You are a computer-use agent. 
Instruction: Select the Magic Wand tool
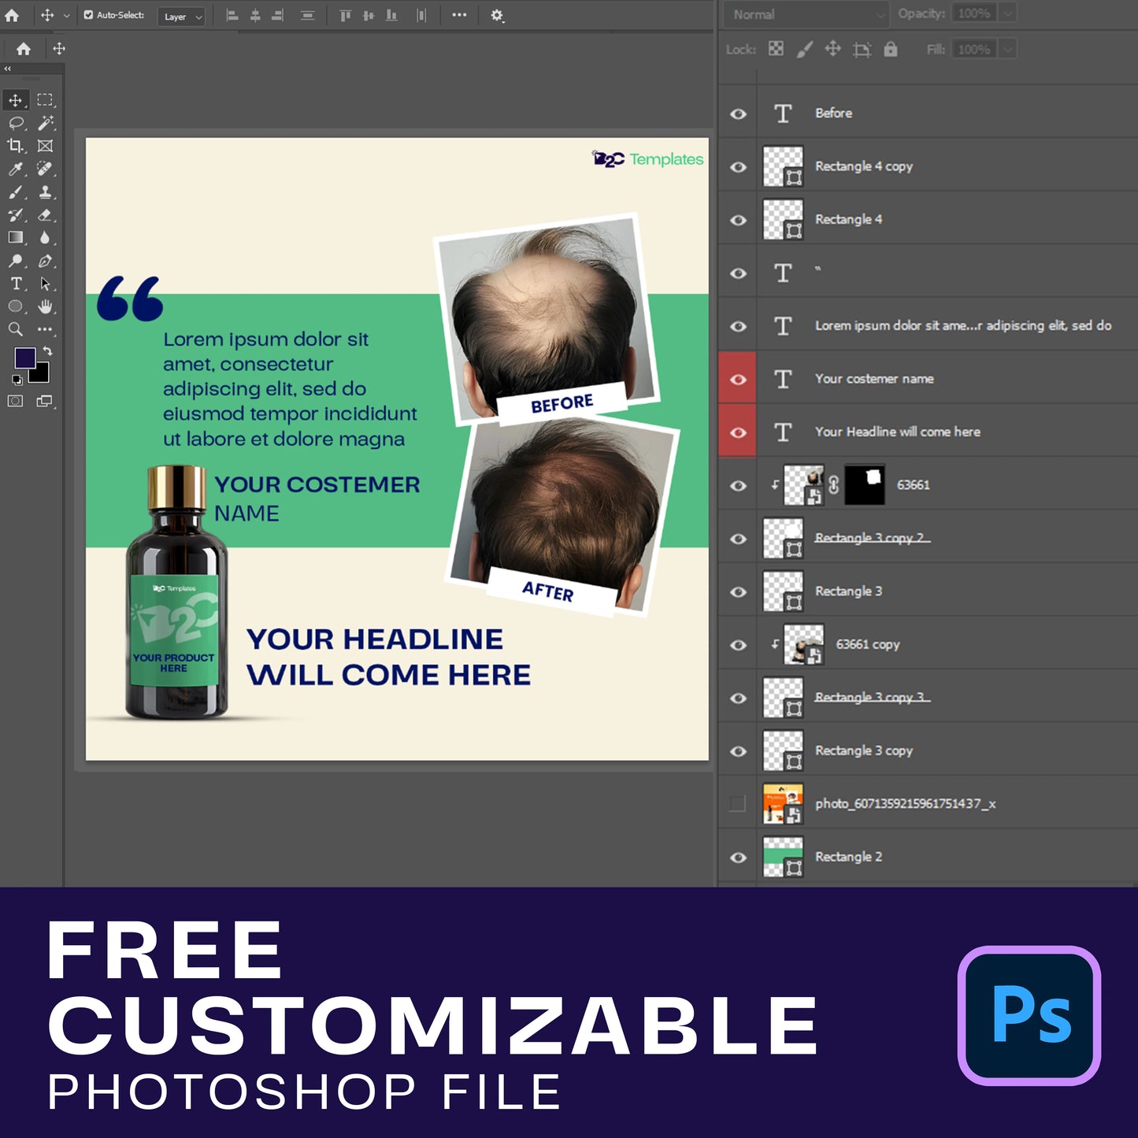pyautogui.click(x=46, y=123)
